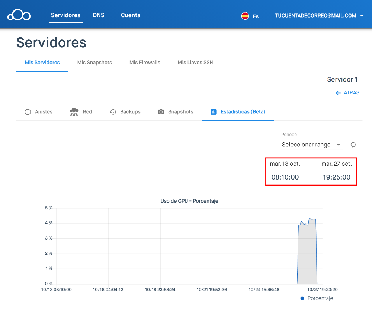Viewport: 372px width, 310px height.
Task: Click the 10/24 15:46:48 axis label
Action: coord(264,290)
